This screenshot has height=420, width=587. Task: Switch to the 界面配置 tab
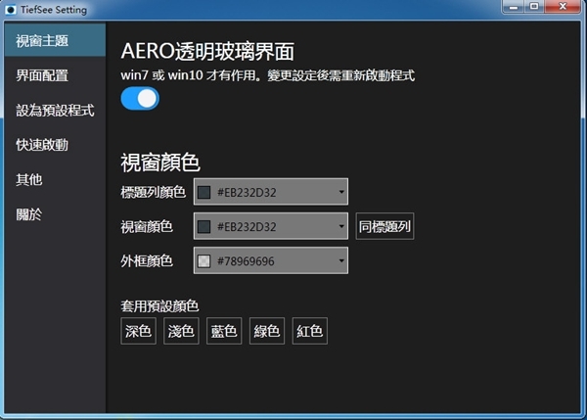click(55, 75)
